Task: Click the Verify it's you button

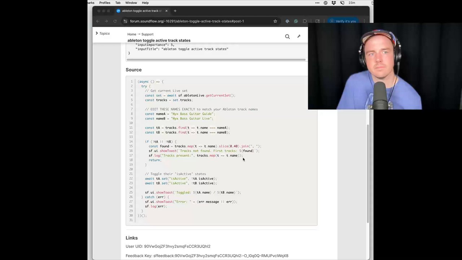Action: [343, 21]
